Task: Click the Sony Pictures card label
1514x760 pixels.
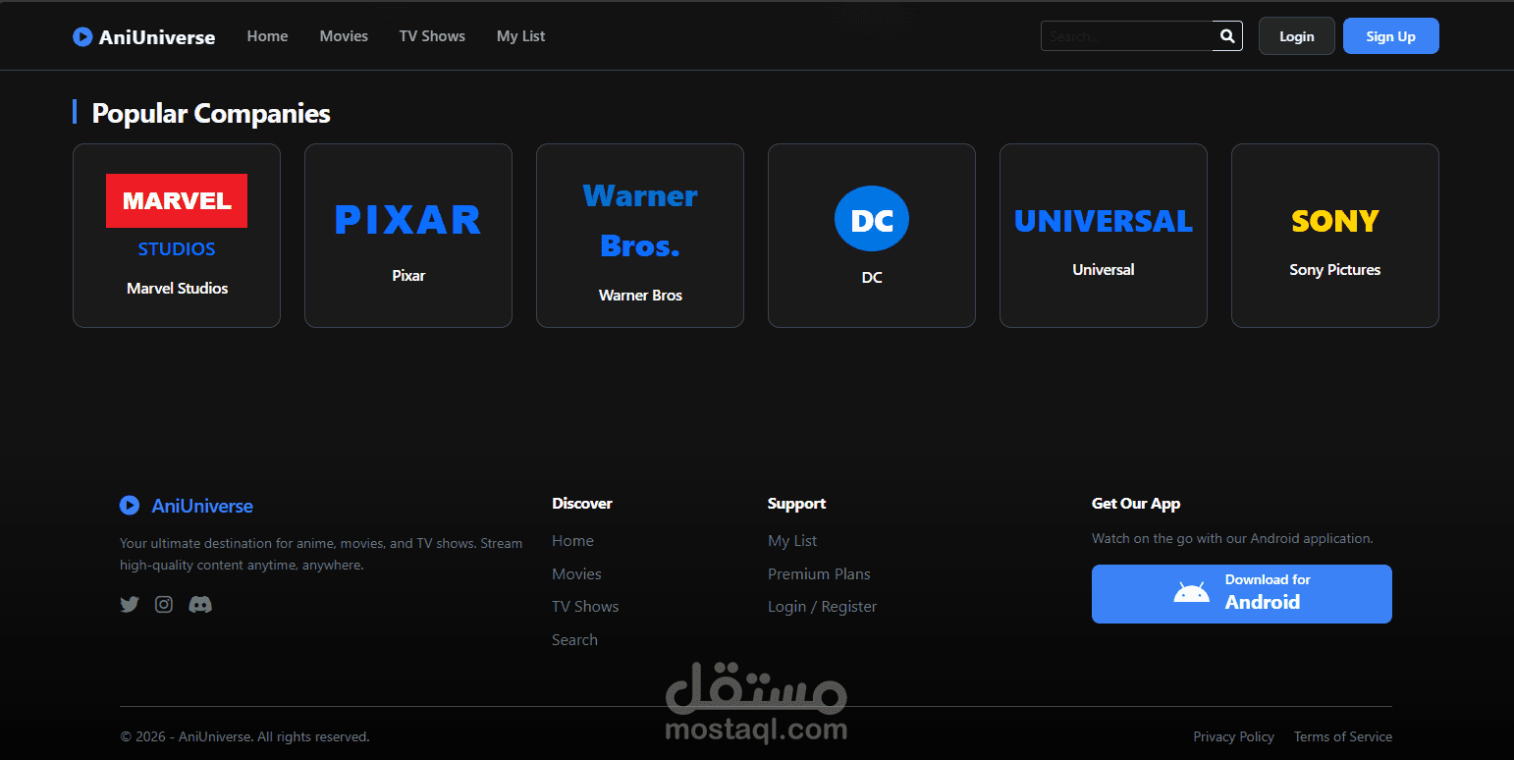Action: [1335, 270]
